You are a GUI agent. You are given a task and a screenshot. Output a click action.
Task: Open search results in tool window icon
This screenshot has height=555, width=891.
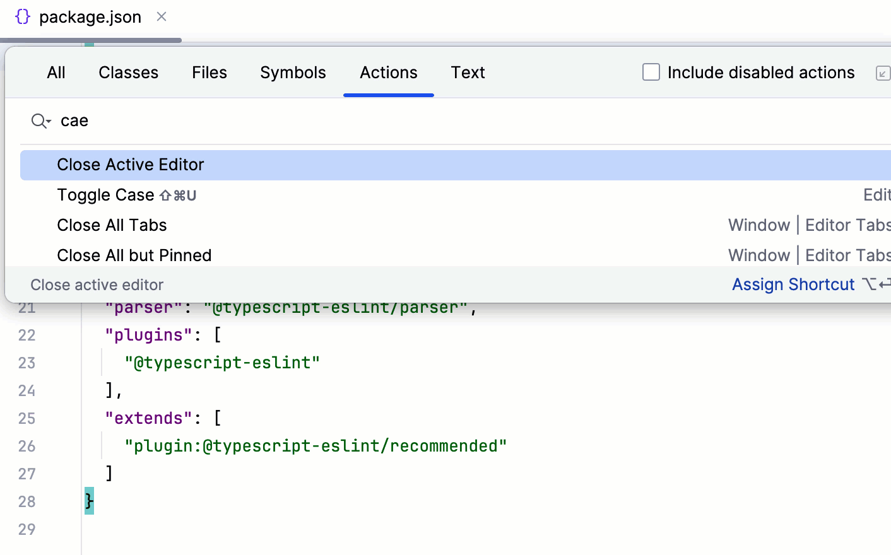883,73
